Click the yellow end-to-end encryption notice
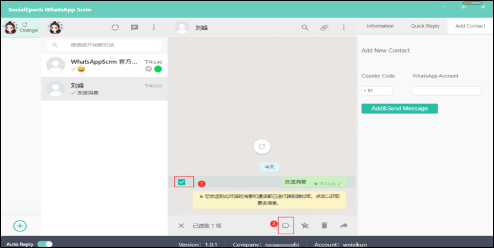494x248 pixels. [x=269, y=200]
